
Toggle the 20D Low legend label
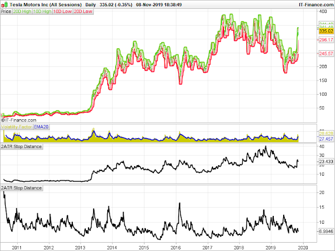coord(83,12)
